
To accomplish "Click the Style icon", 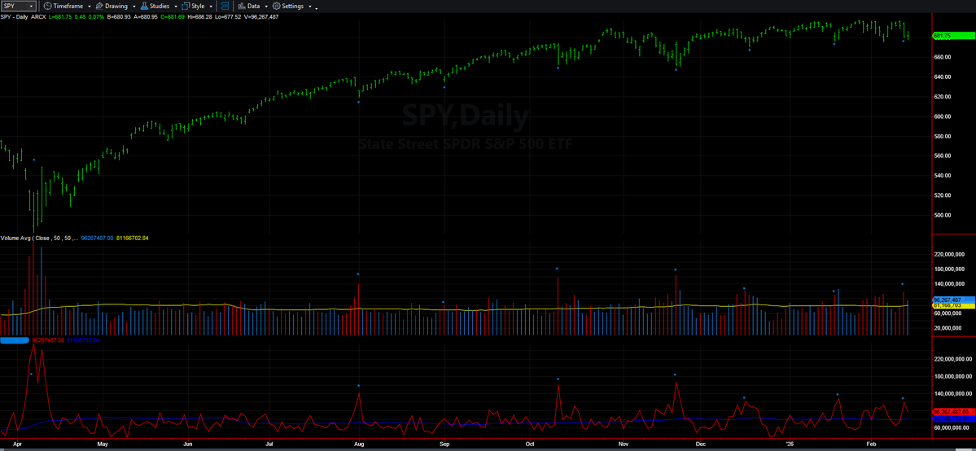I will pos(186,6).
